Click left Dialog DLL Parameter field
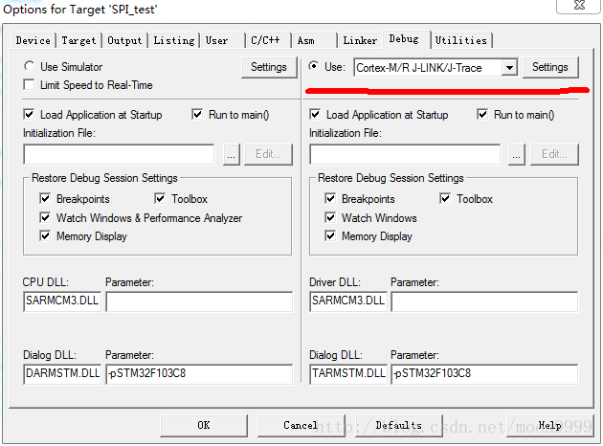Screen dimensions: 603x446 pos(198,373)
